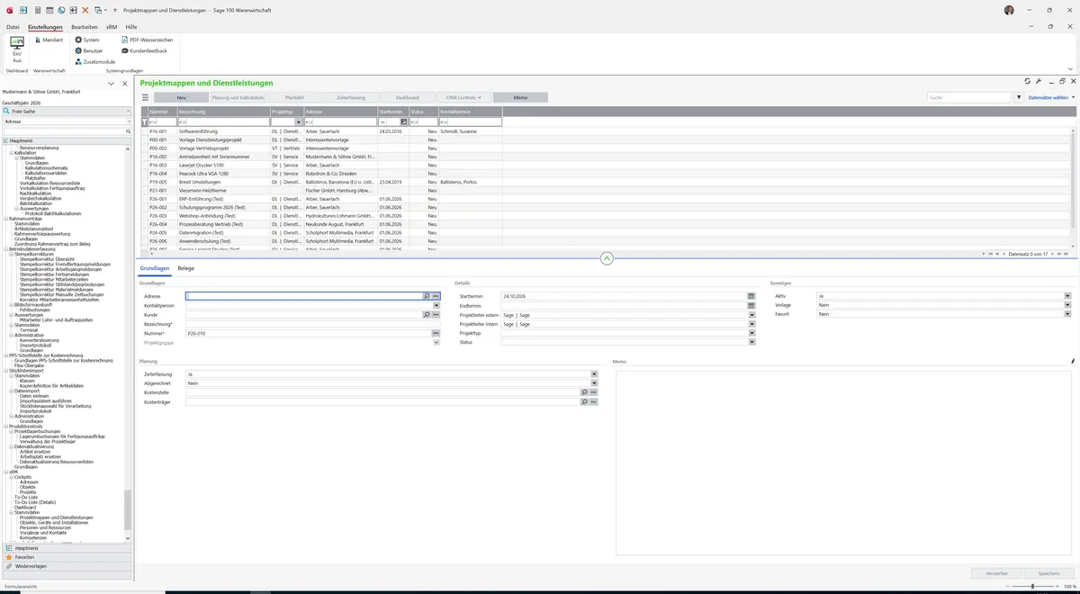Expand the Projekttyp dropdown in Details
Image resolution: width=1080 pixels, height=594 pixels.
tap(751, 332)
